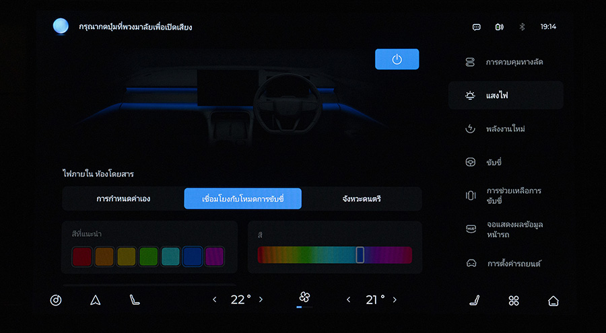The height and width of the screenshot is (333, 606).
Task: Click the rainbow color spectrum slider
Action: [335, 255]
